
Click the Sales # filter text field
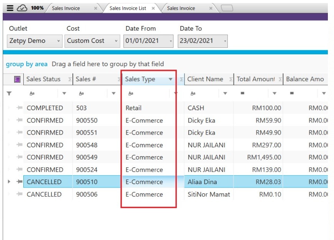[96, 93]
